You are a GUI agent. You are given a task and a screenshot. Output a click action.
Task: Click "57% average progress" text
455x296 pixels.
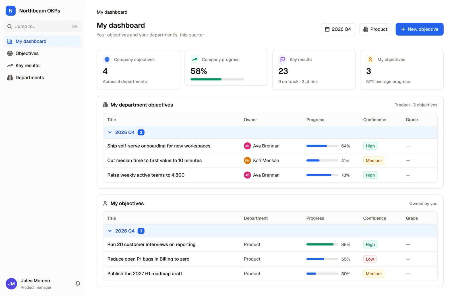pos(388,82)
